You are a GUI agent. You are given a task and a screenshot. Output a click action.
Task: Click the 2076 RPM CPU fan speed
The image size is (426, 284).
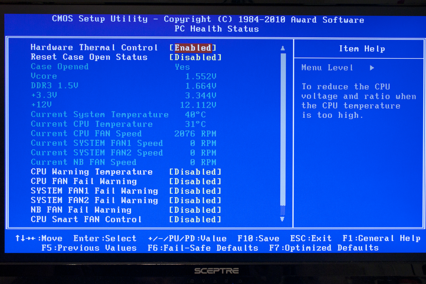click(x=195, y=134)
